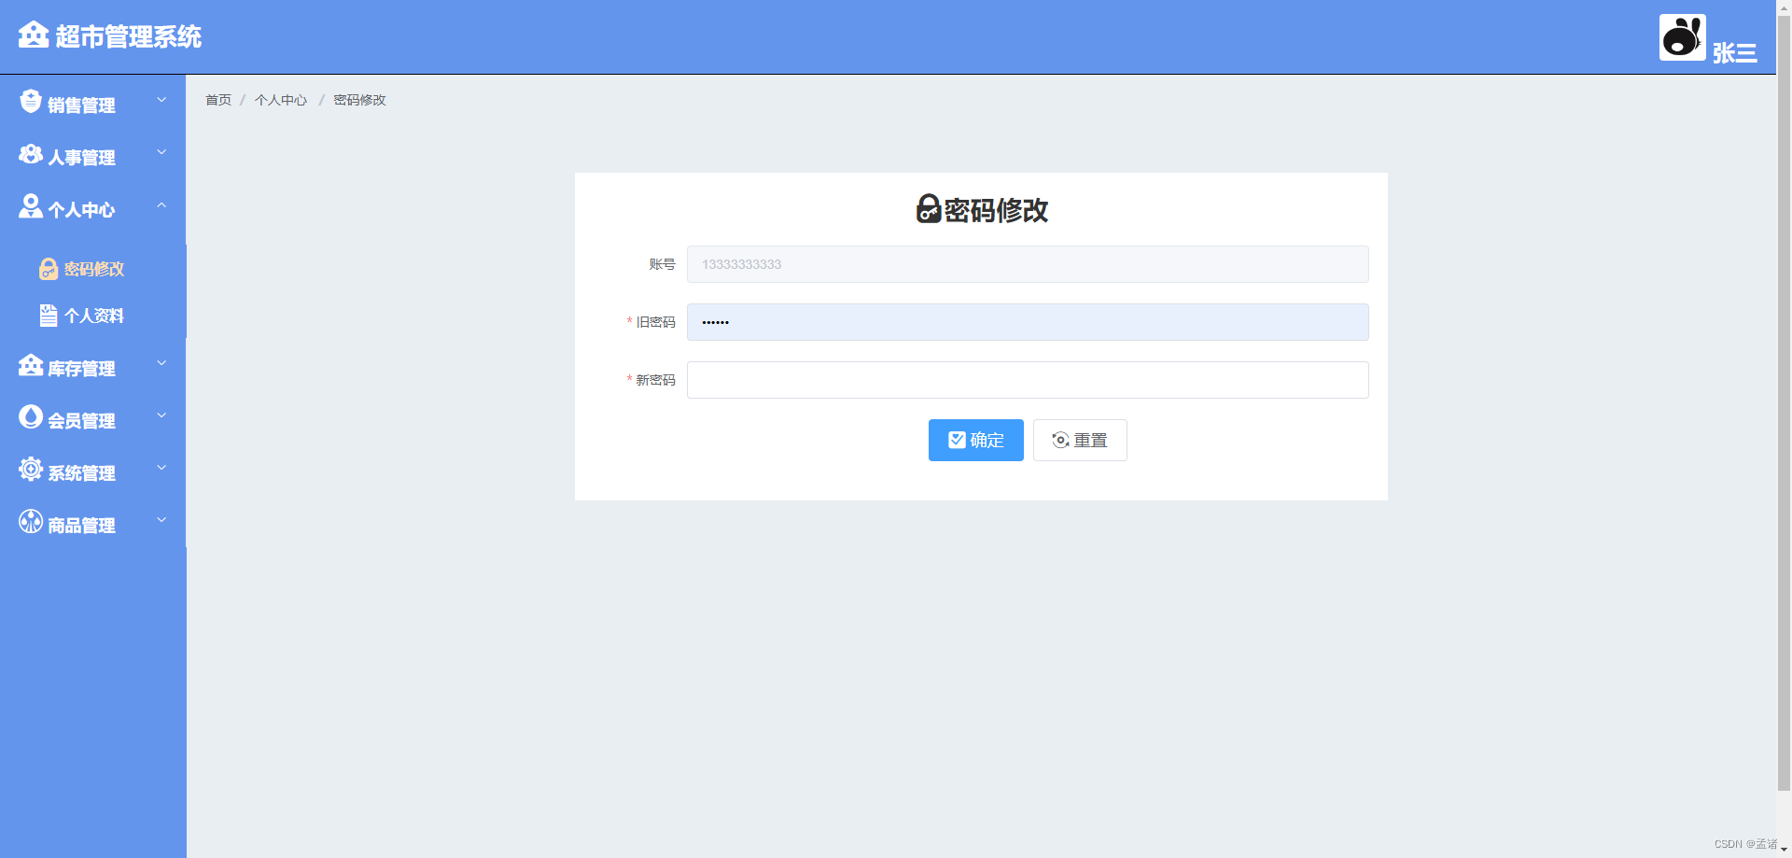Open 个人资料 via its document icon
Image resolution: width=1792 pixels, height=858 pixels.
point(49,316)
